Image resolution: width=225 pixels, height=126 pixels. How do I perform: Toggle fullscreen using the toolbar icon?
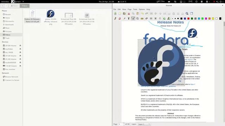(x=191, y=13)
